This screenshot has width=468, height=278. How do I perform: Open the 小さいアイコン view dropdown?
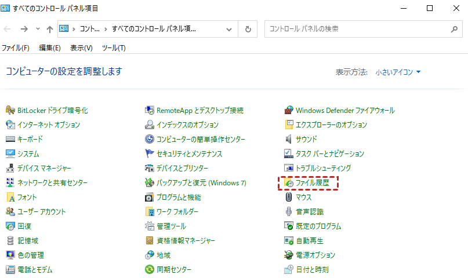pos(398,72)
